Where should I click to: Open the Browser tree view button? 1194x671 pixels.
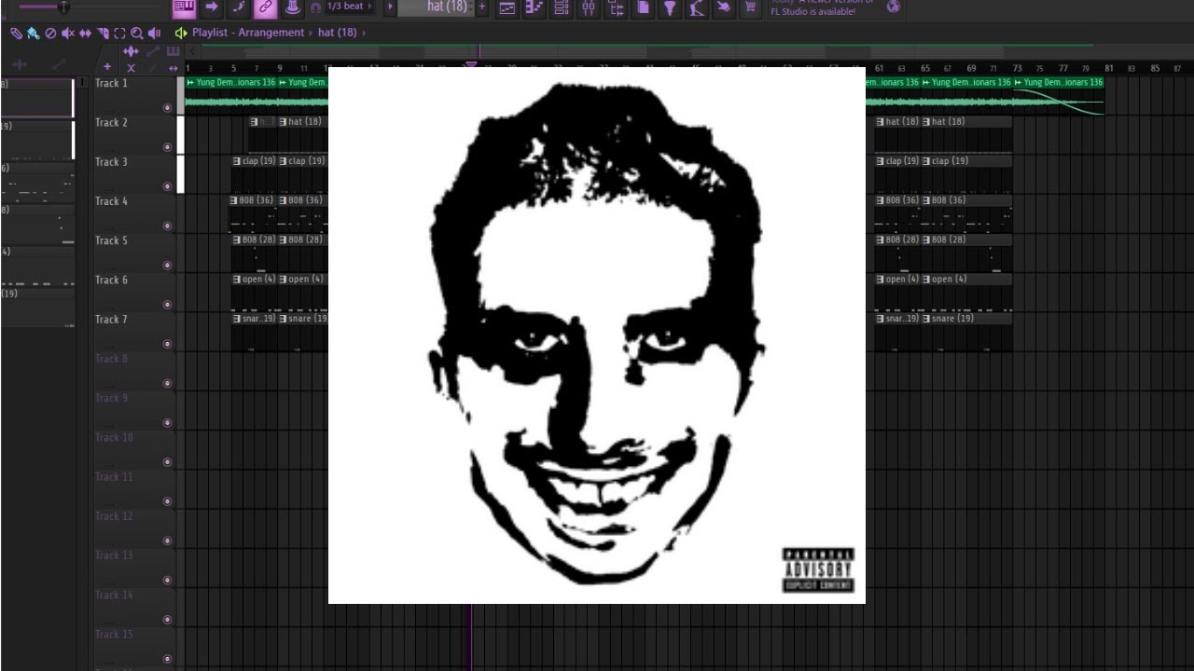pos(616,8)
